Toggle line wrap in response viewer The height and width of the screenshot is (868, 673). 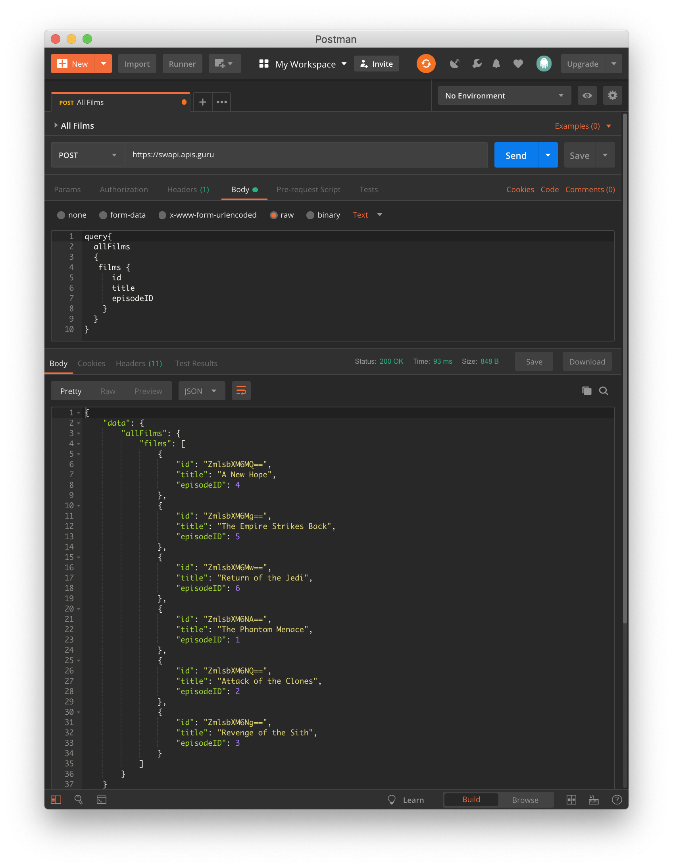(x=241, y=391)
